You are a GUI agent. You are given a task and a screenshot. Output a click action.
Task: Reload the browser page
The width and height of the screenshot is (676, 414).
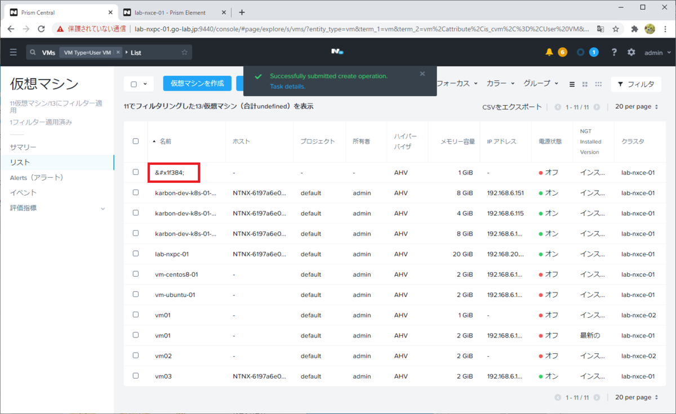[42, 29]
